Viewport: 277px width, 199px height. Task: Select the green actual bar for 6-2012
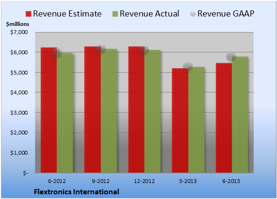[x=65, y=113]
